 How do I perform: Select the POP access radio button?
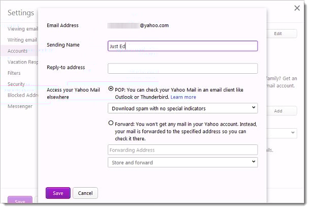click(111, 88)
